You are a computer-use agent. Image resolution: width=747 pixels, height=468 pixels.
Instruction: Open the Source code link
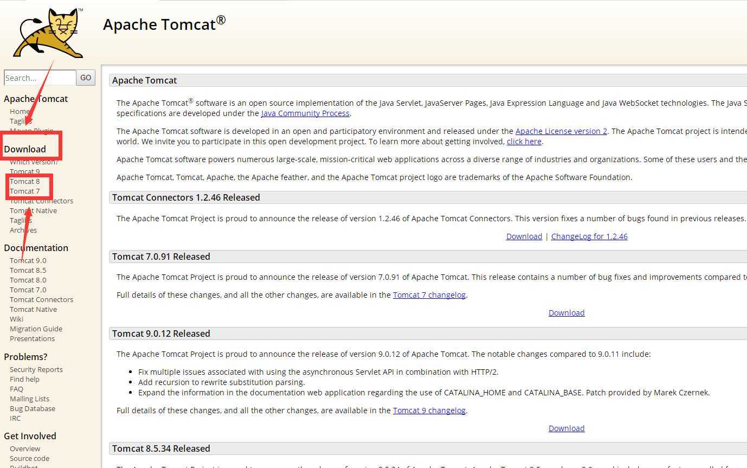29,458
